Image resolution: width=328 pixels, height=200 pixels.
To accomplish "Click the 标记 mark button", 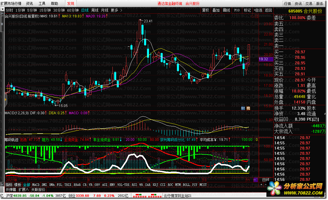I will pyautogui.click(x=247, y=10).
